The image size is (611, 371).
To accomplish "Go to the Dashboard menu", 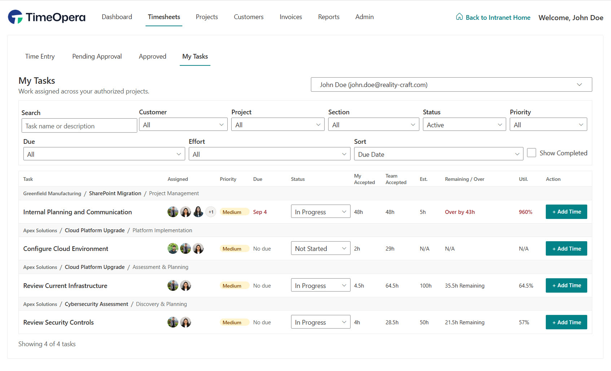I will 117,17.
